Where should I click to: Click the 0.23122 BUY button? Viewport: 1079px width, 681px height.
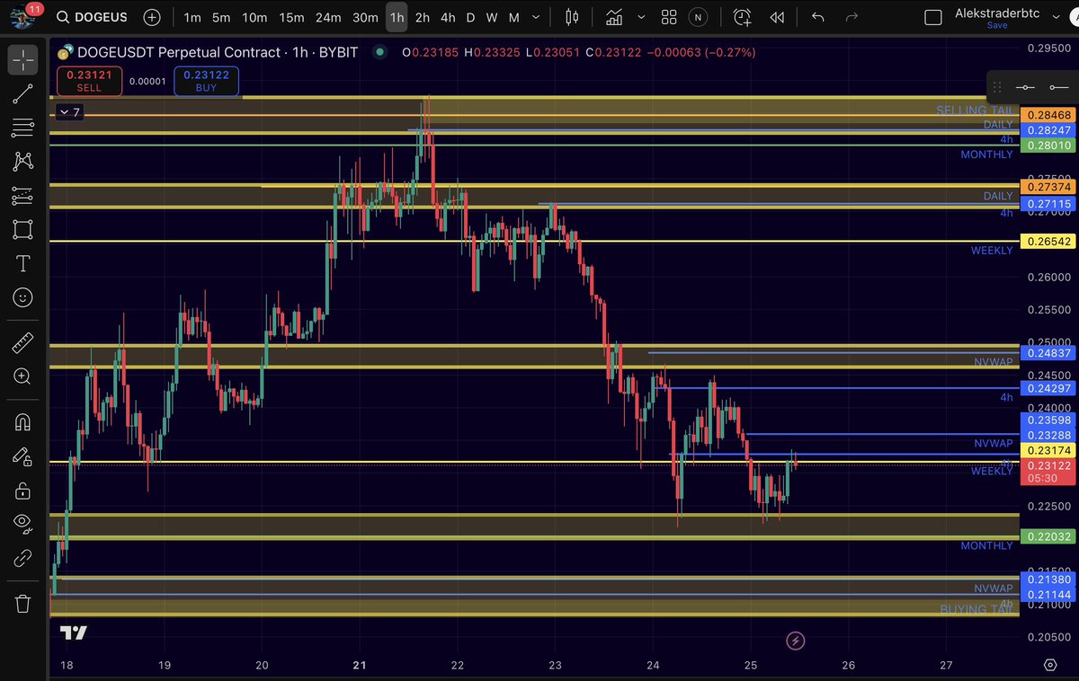(x=206, y=81)
